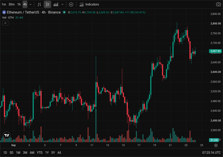Click the O2,676.76 open value
This screenshot has width=223, height=157.
(x=74, y=12)
